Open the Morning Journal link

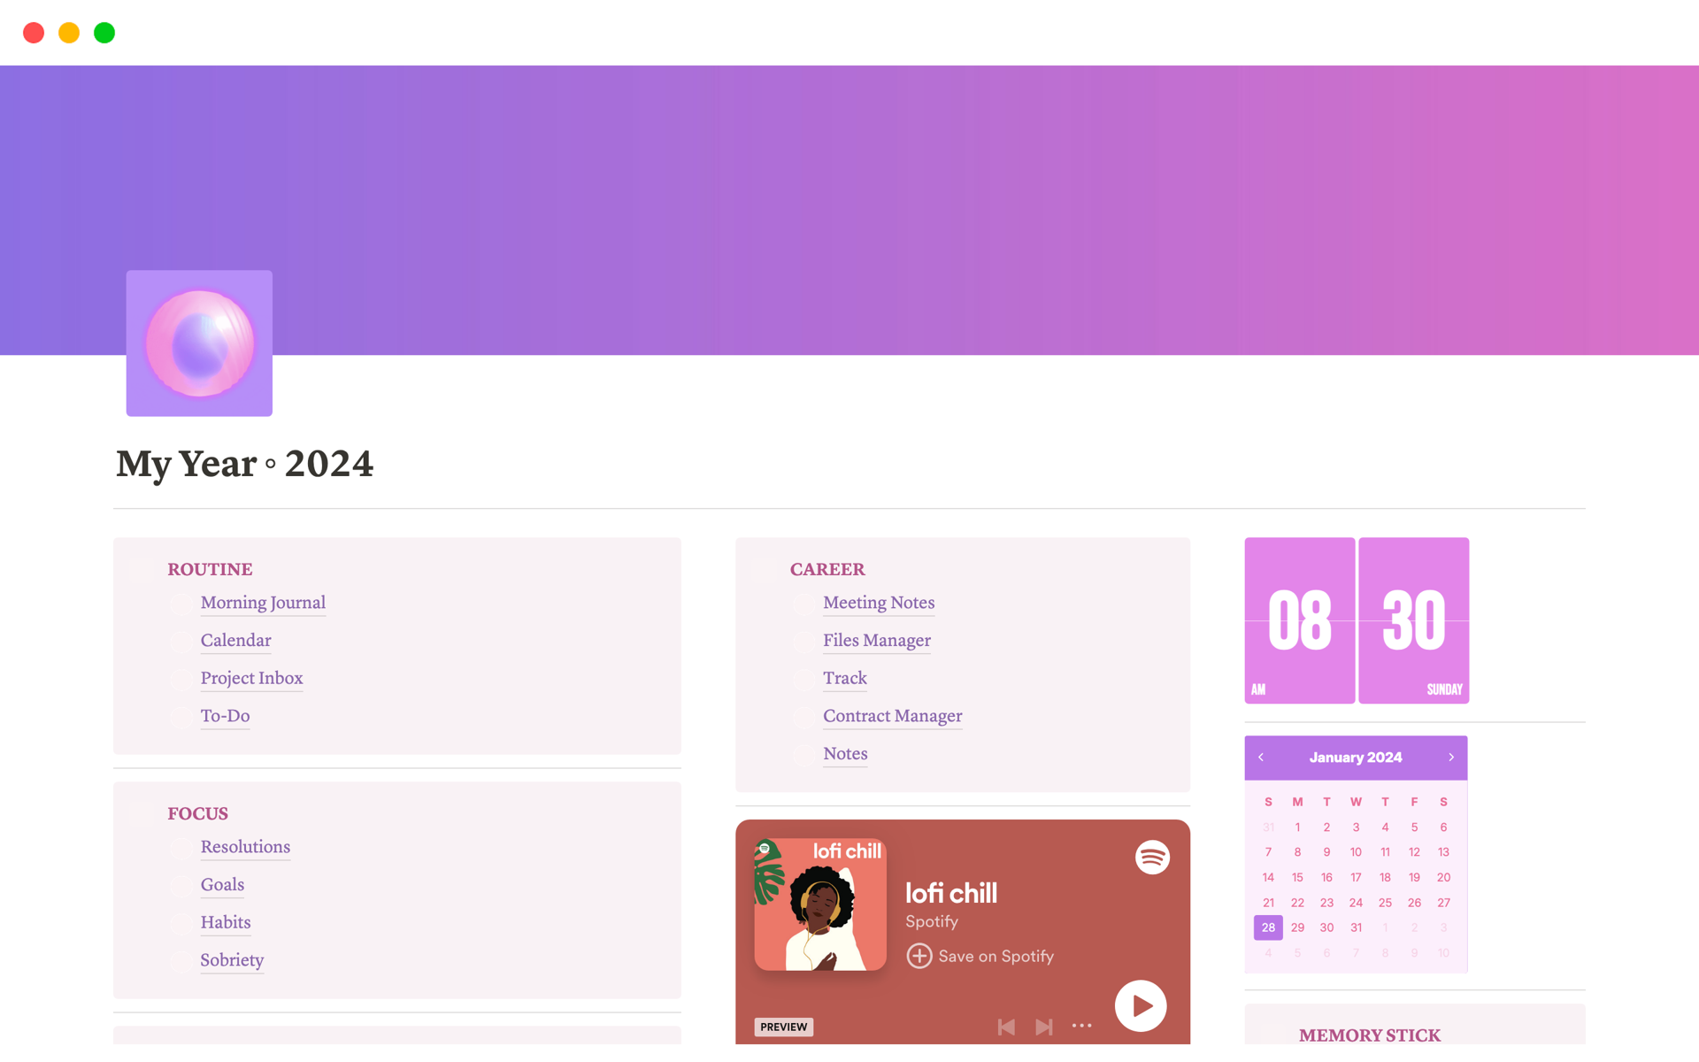coord(262,602)
